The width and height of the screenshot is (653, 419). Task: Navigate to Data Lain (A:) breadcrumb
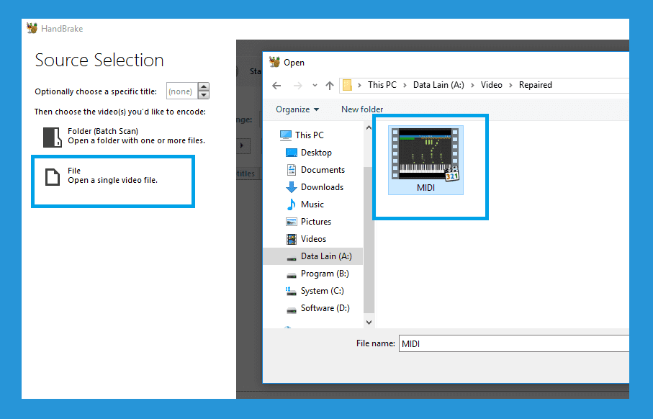438,85
